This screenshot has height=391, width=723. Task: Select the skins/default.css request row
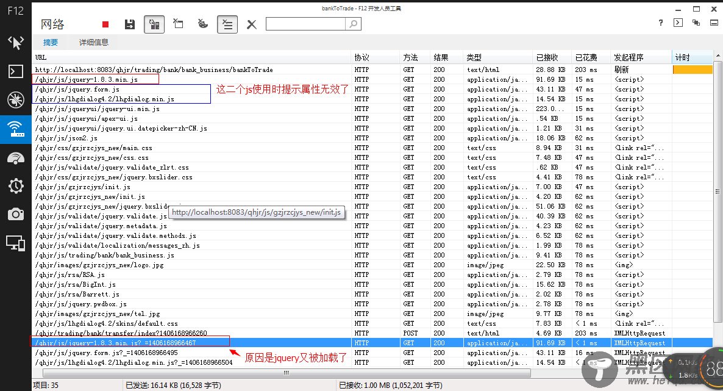pos(372,323)
